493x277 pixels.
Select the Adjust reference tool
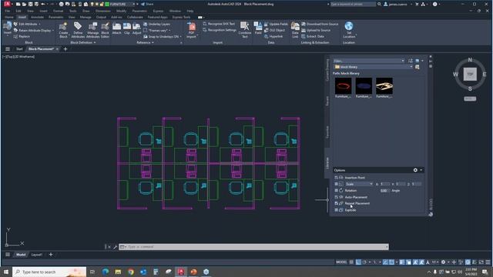pos(136,28)
